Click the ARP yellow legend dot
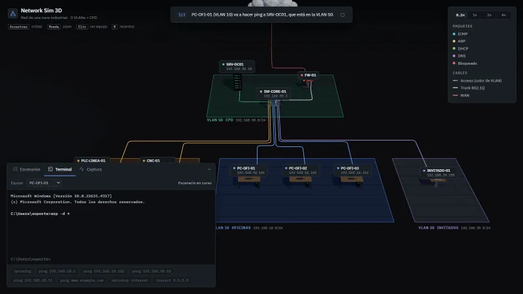Screen dimensions: 523x294 click(x=454, y=41)
